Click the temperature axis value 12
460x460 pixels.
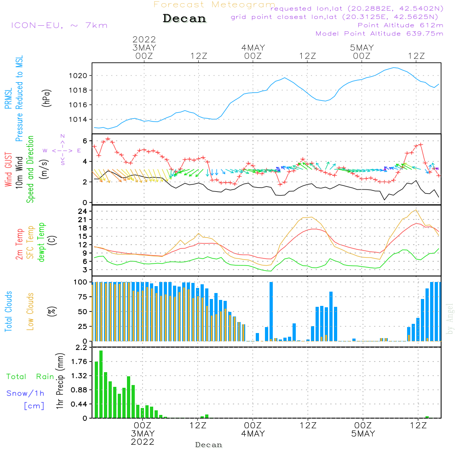82,245
